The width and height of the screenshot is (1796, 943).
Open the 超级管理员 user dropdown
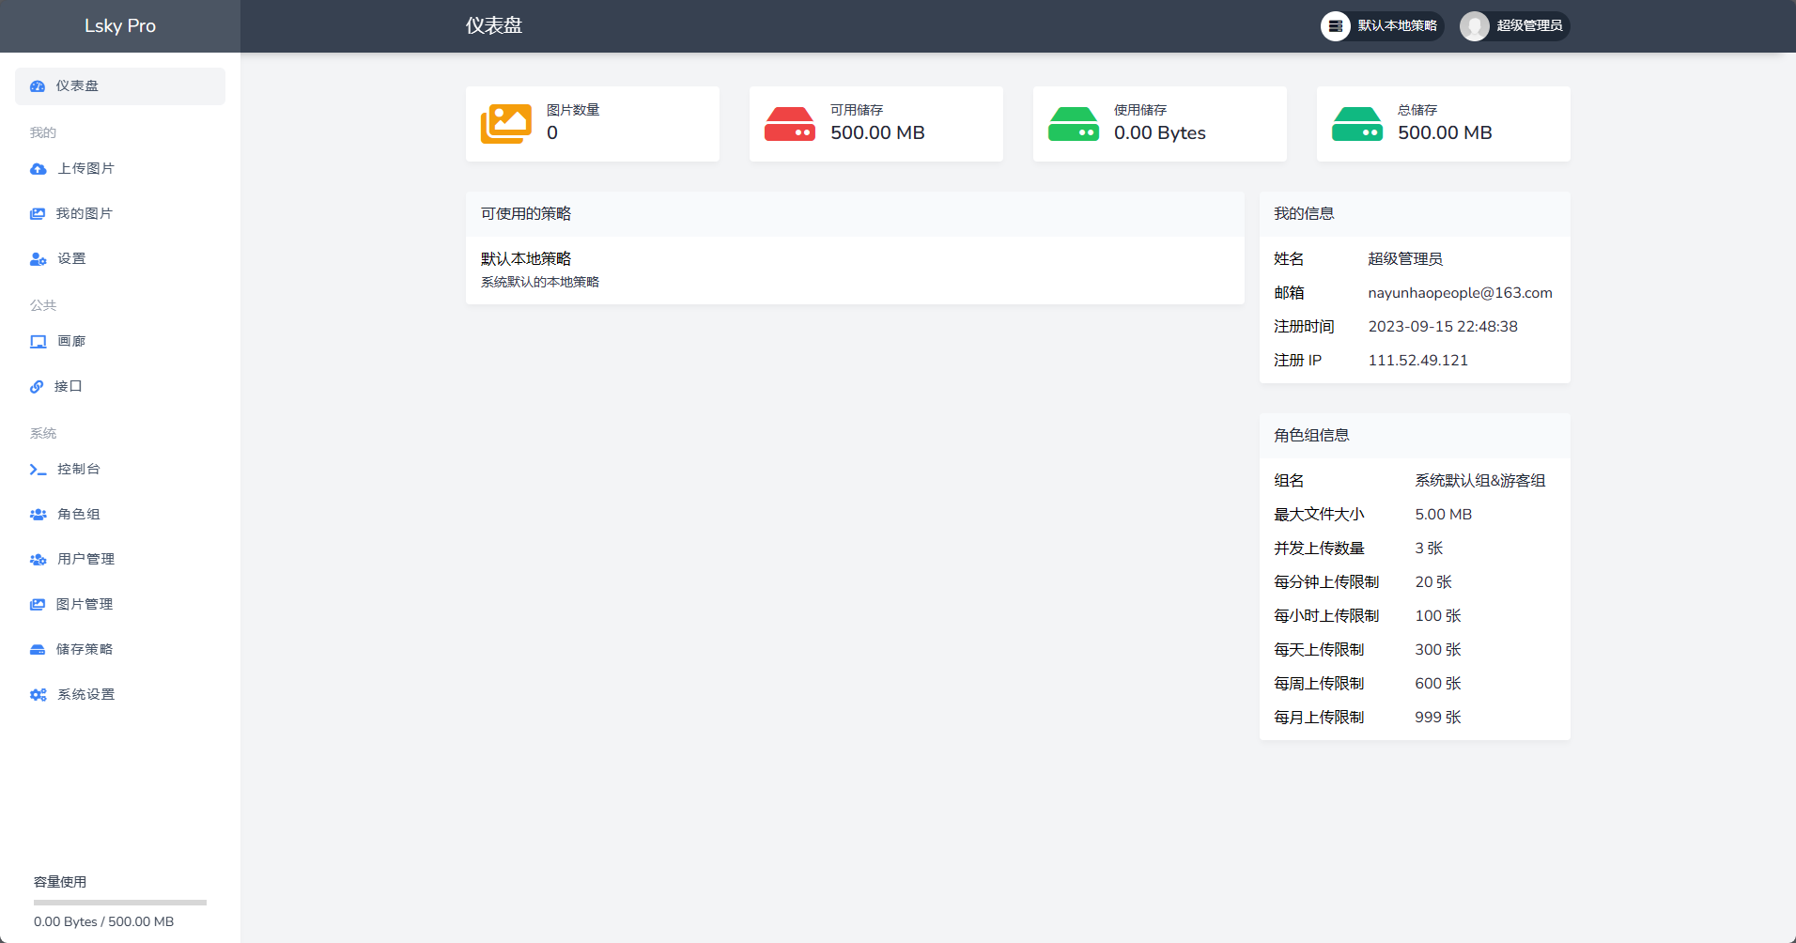1514,26
